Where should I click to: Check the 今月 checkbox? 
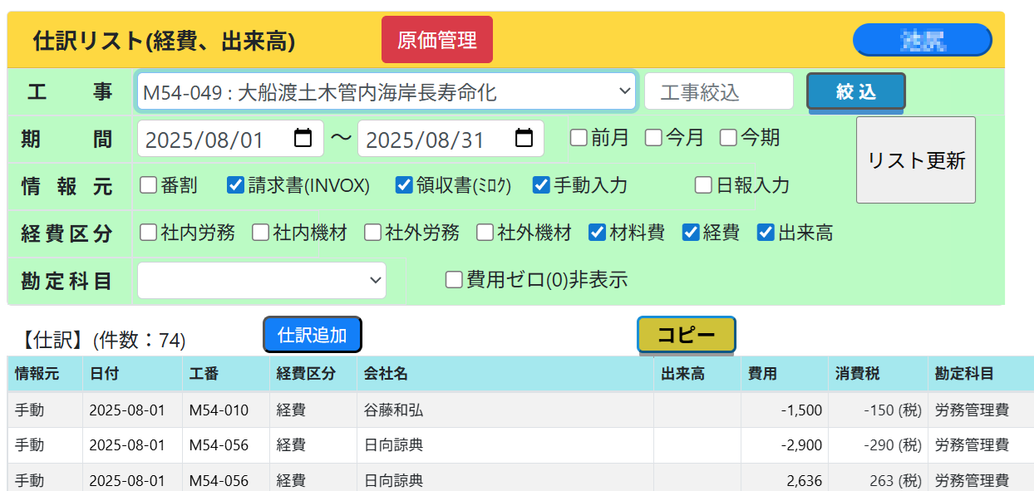coord(654,138)
